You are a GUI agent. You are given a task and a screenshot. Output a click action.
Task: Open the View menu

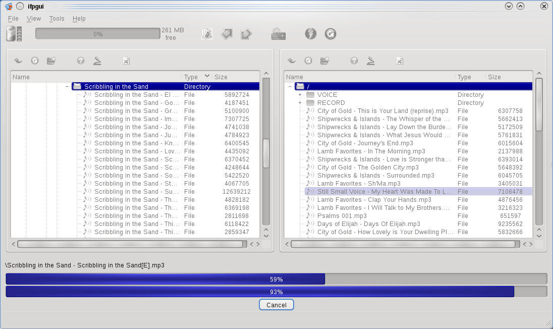click(x=34, y=19)
